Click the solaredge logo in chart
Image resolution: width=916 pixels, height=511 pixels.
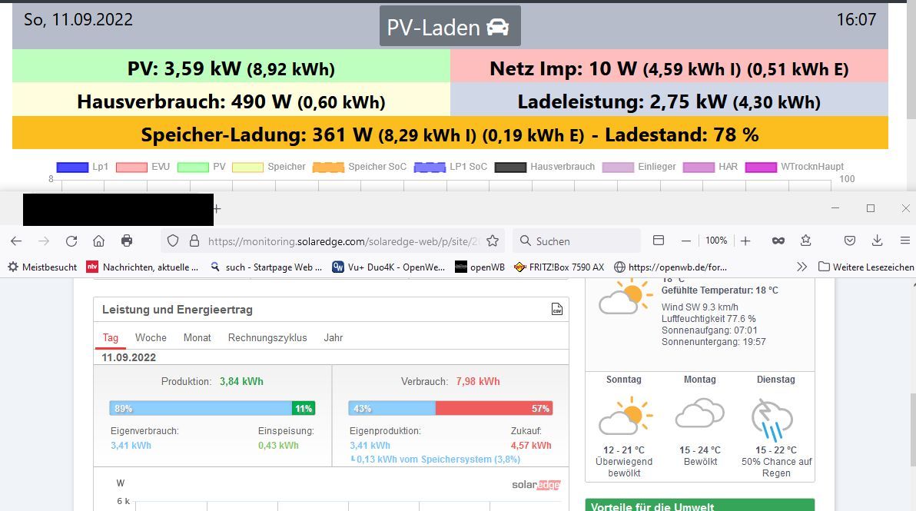(x=536, y=485)
